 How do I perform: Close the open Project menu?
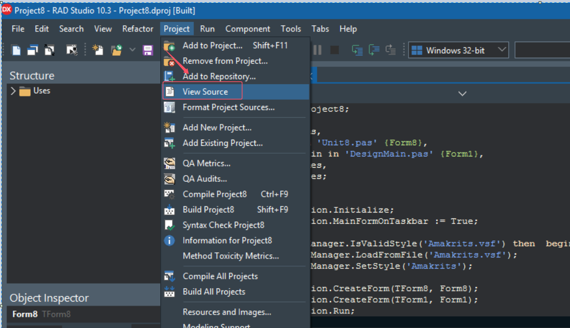point(177,29)
